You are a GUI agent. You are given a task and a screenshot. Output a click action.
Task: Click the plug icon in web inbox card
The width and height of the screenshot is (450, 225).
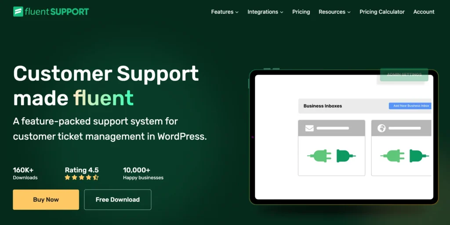point(405,156)
